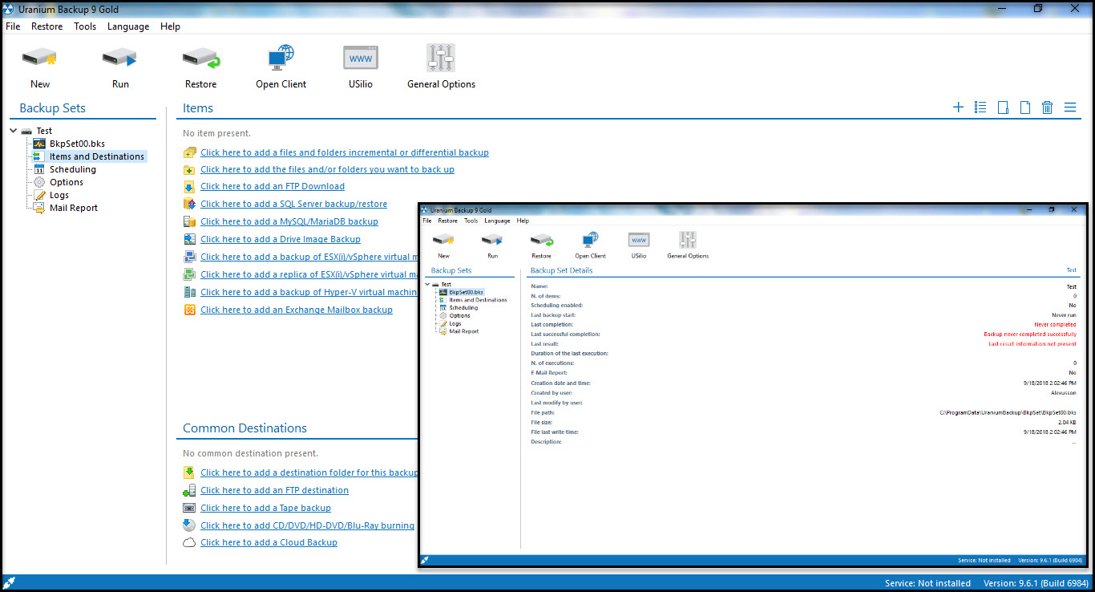Click General Options icon in the smaller inset window
Viewport: 1095px width, 592px height.
[688, 240]
